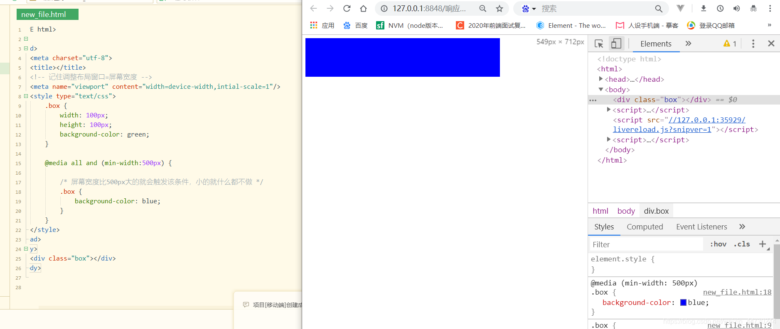Reload the current page
This screenshot has height=329, width=780.
347,8
